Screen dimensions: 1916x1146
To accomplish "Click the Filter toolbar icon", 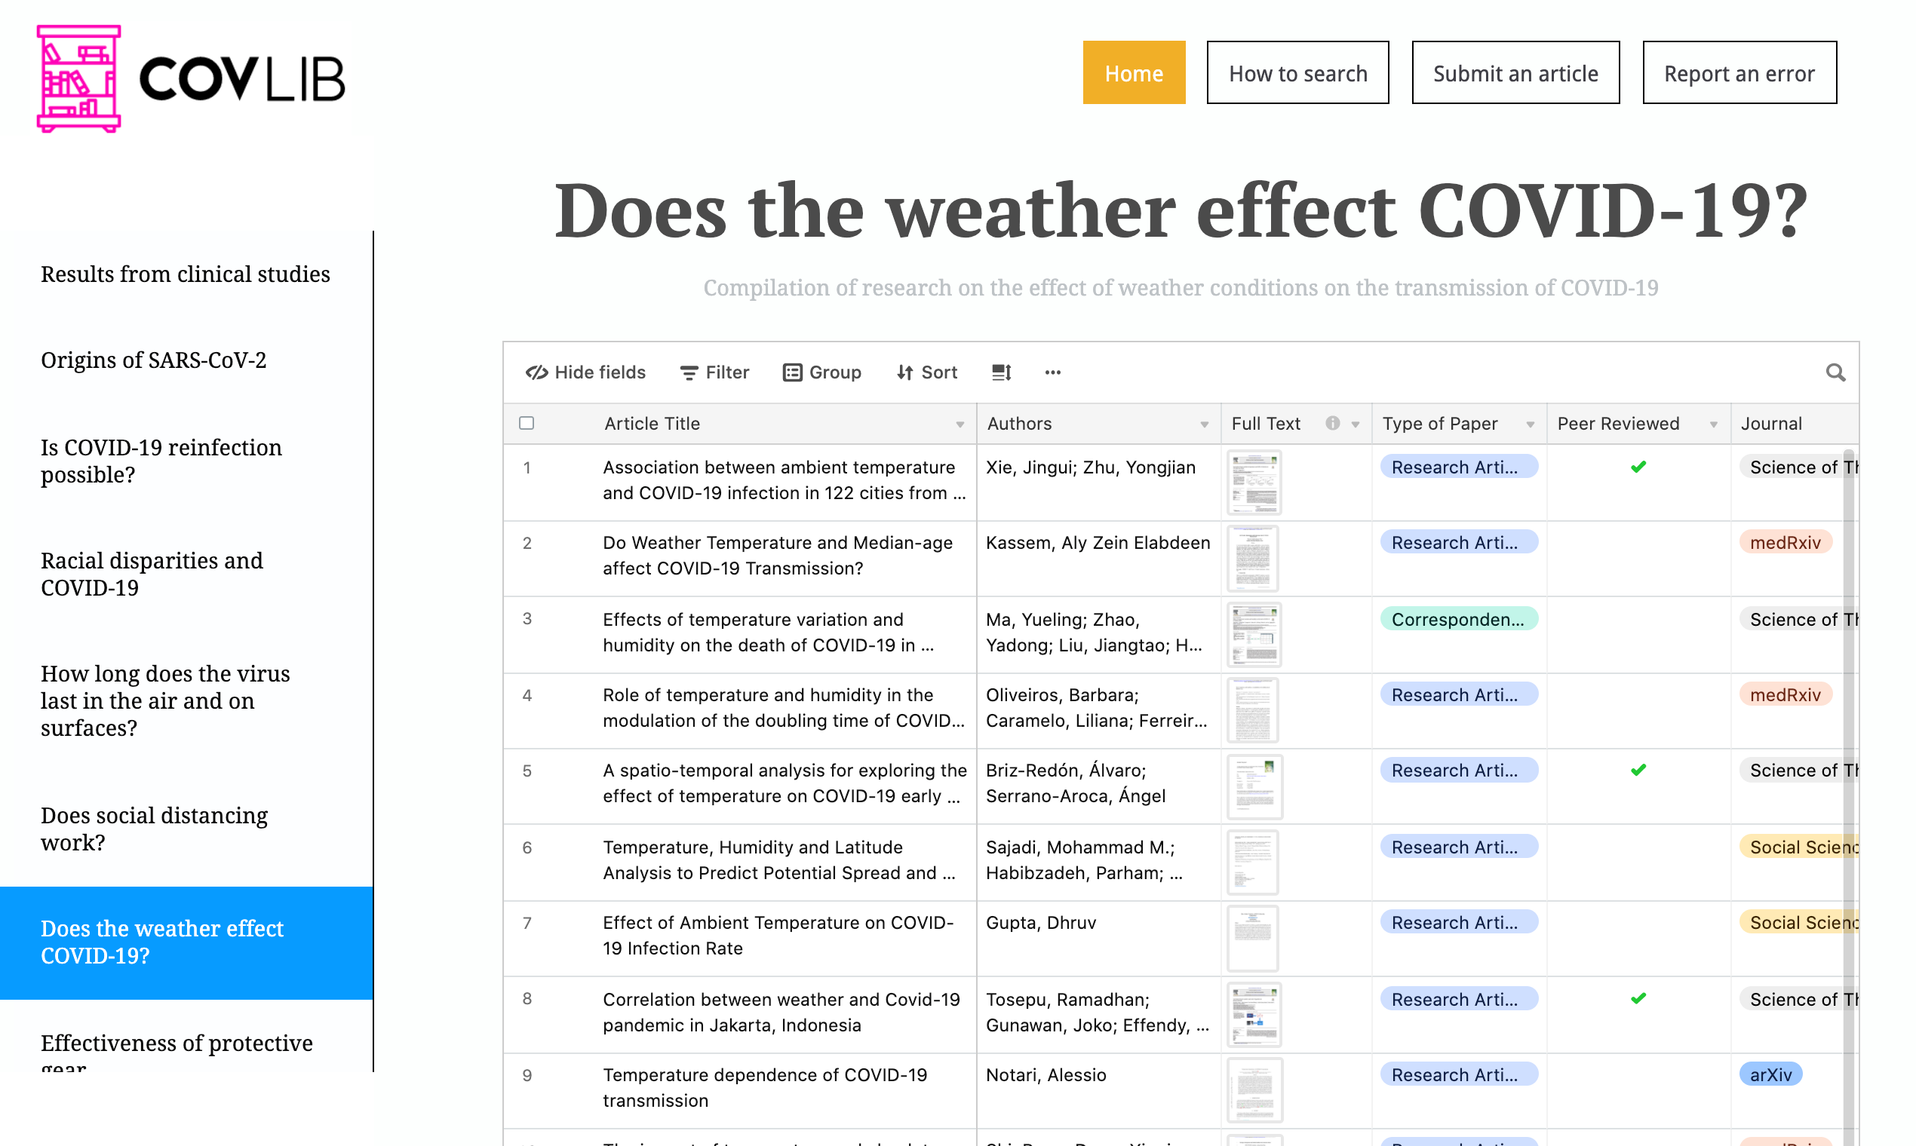I will (689, 373).
